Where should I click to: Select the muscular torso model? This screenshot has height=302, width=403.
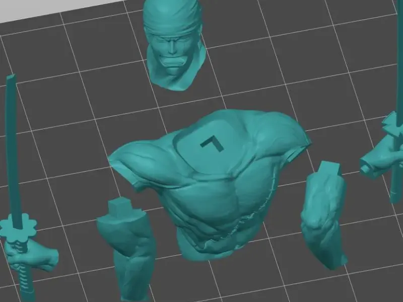tap(210, 185)
